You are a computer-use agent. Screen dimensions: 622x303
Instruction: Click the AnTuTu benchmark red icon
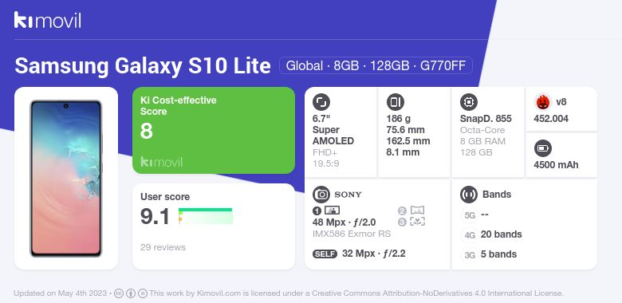coord(543,102)
